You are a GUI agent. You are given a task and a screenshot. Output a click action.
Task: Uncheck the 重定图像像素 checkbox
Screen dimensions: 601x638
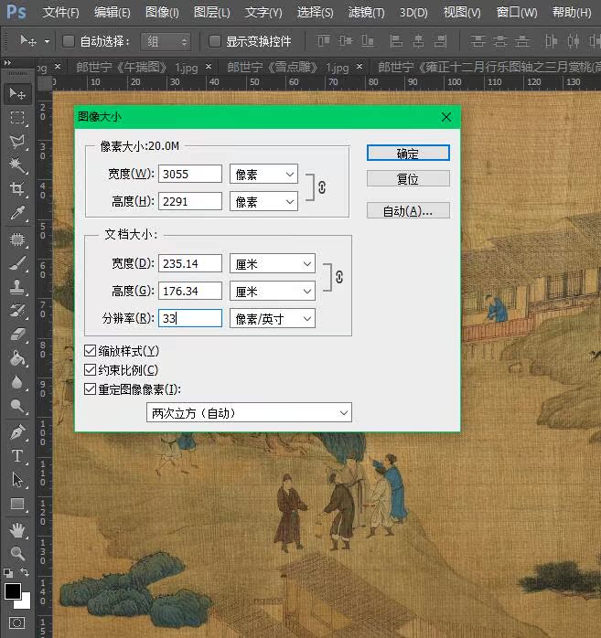[x=90, y=389]
